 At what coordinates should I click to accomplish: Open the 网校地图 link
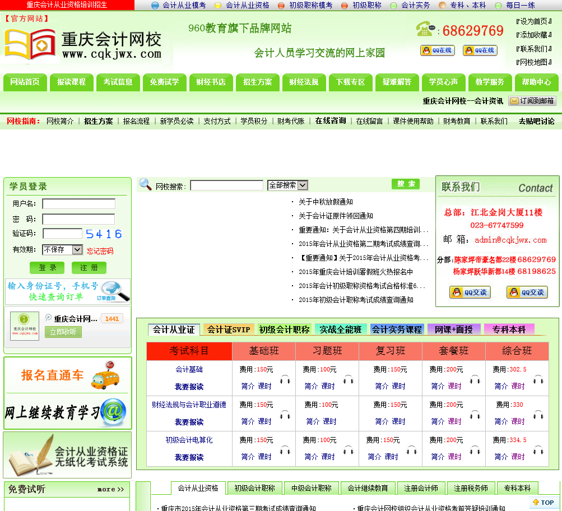[534, 62]
